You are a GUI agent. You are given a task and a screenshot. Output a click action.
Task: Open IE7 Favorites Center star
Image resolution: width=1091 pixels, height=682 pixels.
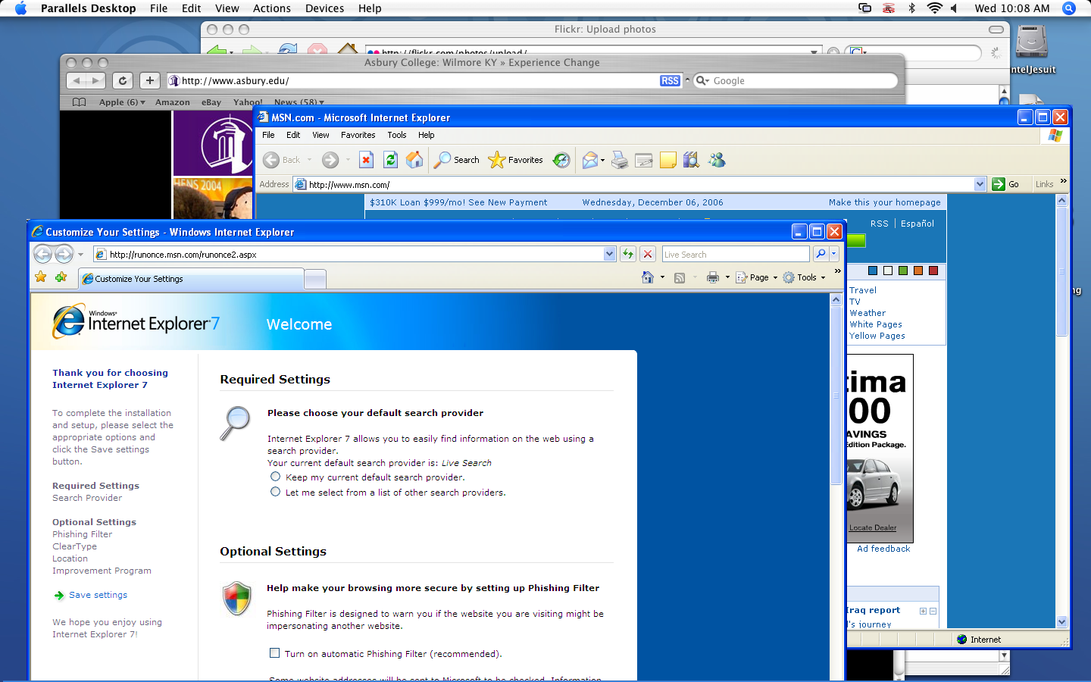[41, 277]
